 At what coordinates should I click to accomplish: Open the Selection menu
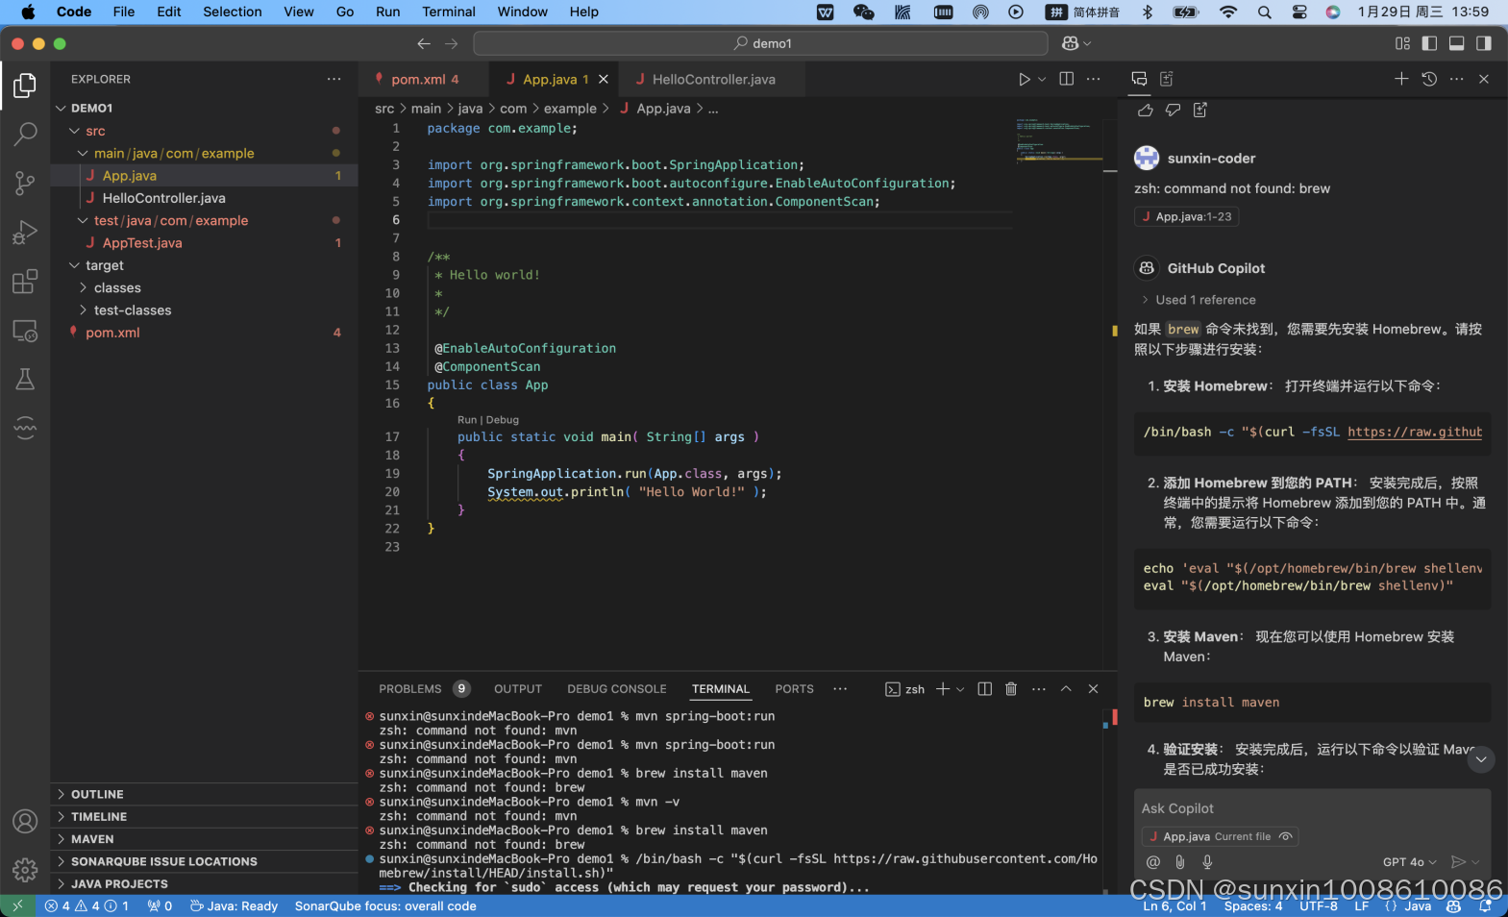pyautogui.click(x=232, y=12)
